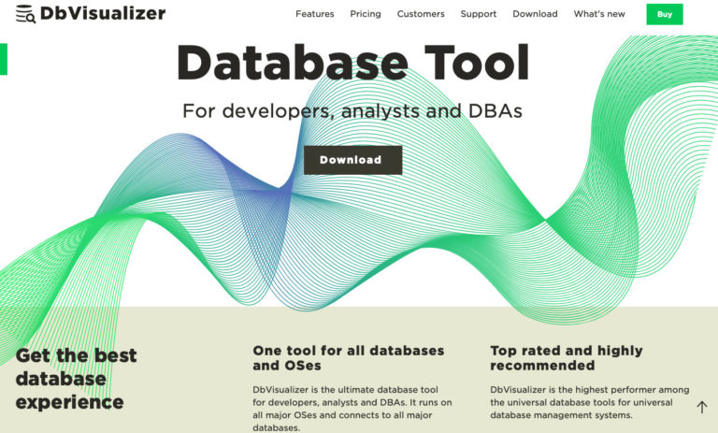Click the paragraph starting 'DbVisualizer is the highest performer'
Viewport: 718px width, 433px height.
point(589,402)
